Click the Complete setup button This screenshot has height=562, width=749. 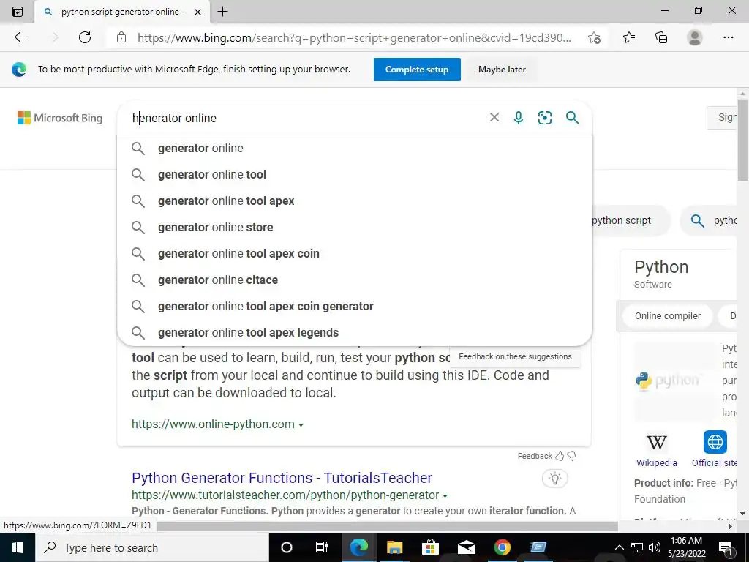[x=417, y=70]
